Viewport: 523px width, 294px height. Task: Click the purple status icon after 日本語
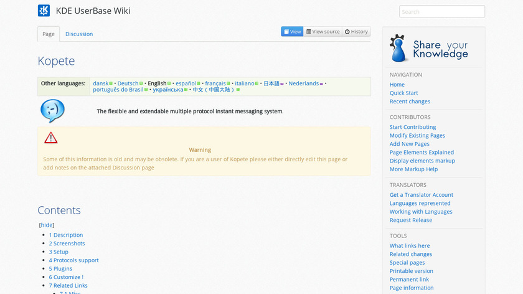pyautogui.click(x=282, y=83)
